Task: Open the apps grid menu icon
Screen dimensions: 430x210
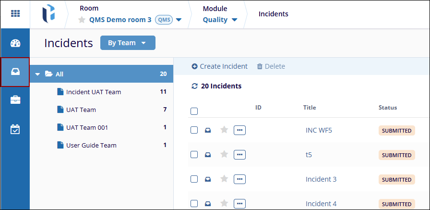Action: pos(15,13)
